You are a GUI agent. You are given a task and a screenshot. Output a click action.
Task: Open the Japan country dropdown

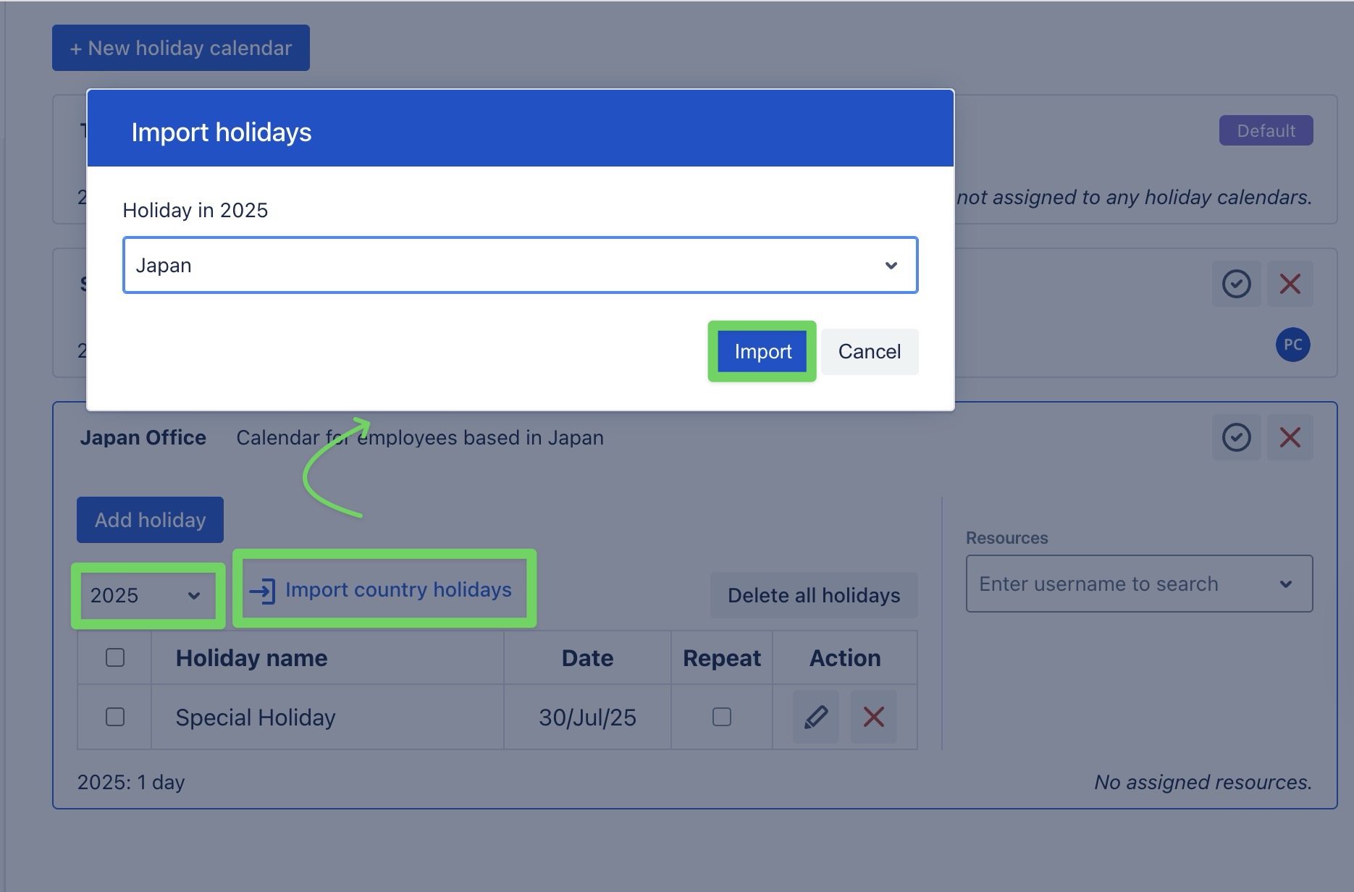(520, 265)
